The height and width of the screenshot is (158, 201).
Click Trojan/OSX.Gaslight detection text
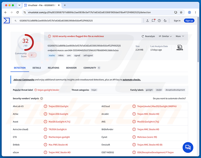click(58, 106)
